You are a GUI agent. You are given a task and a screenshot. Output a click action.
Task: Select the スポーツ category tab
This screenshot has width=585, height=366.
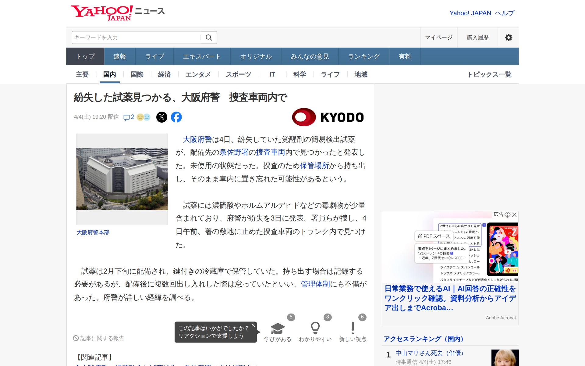238,74
